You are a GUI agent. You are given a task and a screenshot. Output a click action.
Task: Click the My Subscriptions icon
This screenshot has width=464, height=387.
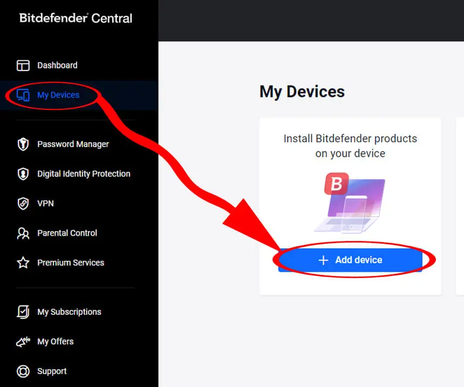tap(23, 312)
